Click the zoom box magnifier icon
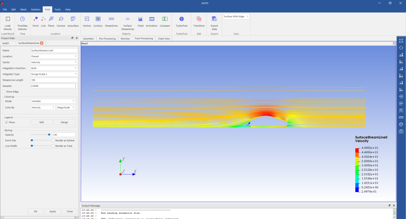Screen dimensions: 406x219 click(401, 110)
